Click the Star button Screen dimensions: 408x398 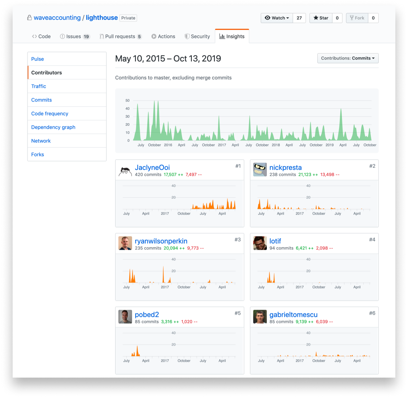(321, 18)
